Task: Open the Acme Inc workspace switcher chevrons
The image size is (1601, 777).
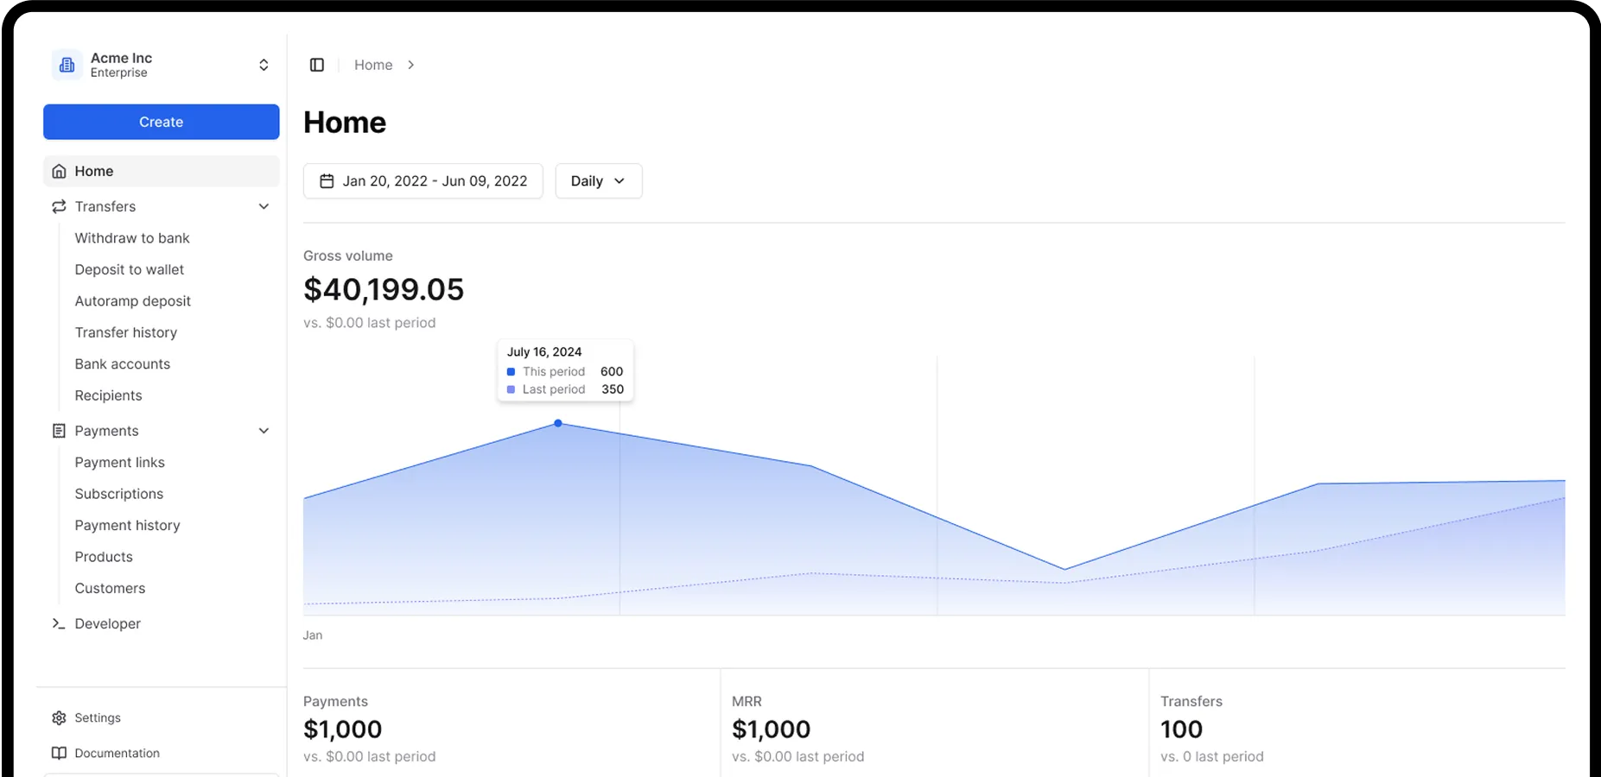Action: click(264, 65)
